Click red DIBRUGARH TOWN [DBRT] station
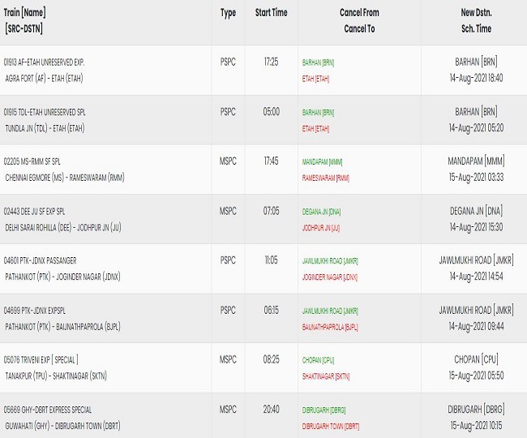Screen dimensions: 527x438 [331, 426]
